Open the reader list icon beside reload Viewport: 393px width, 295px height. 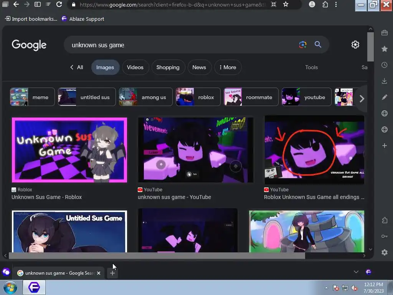(x=48, y=4)
